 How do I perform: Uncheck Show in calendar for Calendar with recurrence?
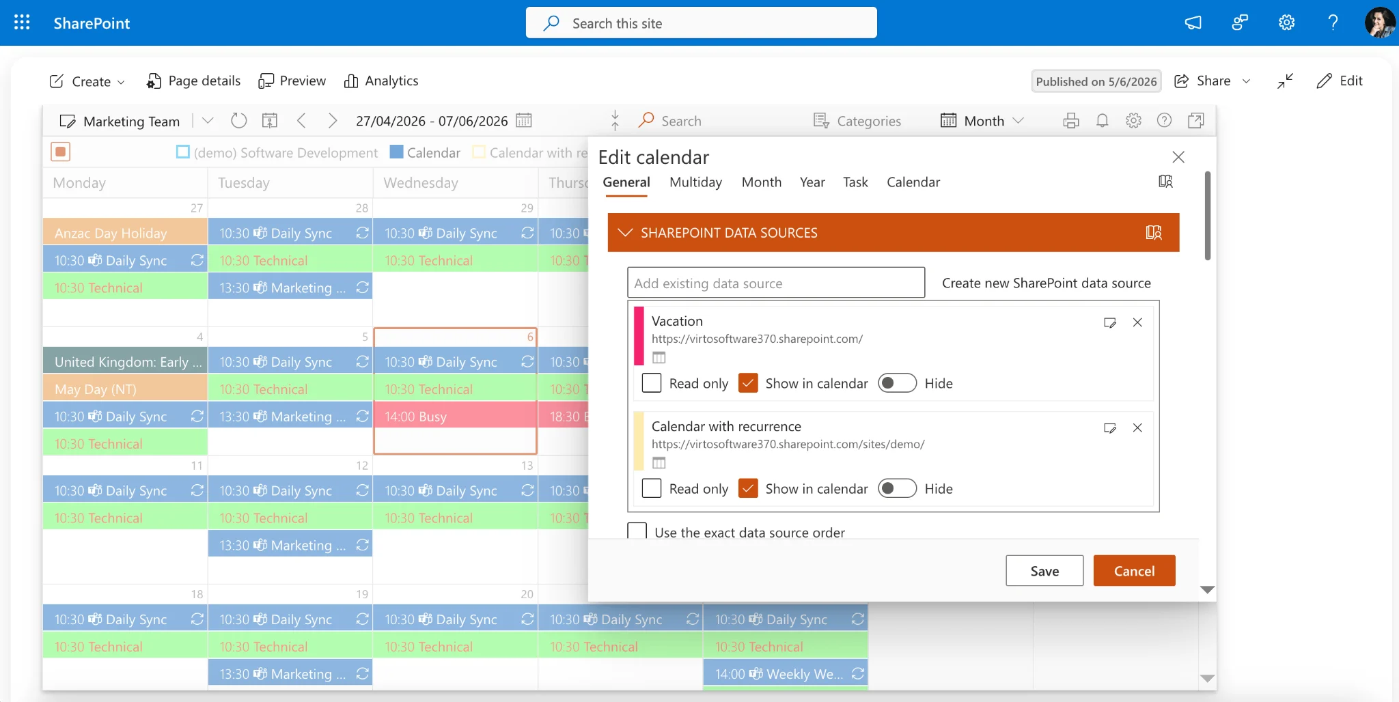point(748,488)
